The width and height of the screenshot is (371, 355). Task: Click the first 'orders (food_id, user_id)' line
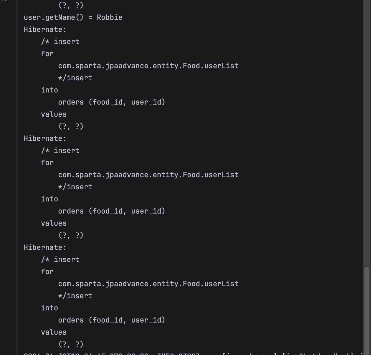click(x=112, y=102)
